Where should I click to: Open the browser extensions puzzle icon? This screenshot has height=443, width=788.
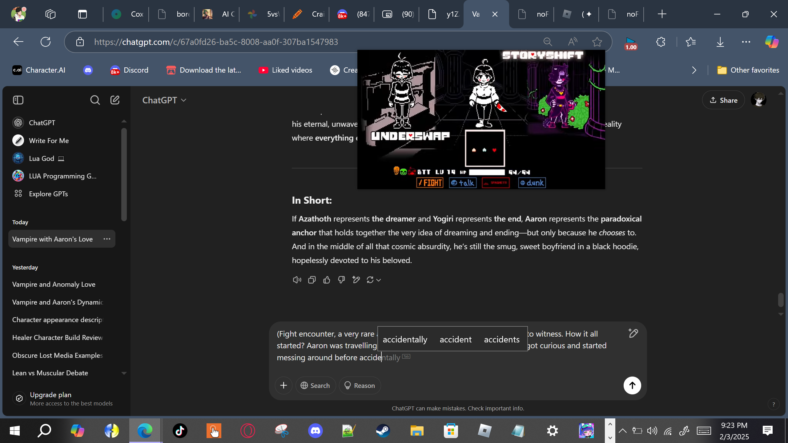[x=661, y=42]
